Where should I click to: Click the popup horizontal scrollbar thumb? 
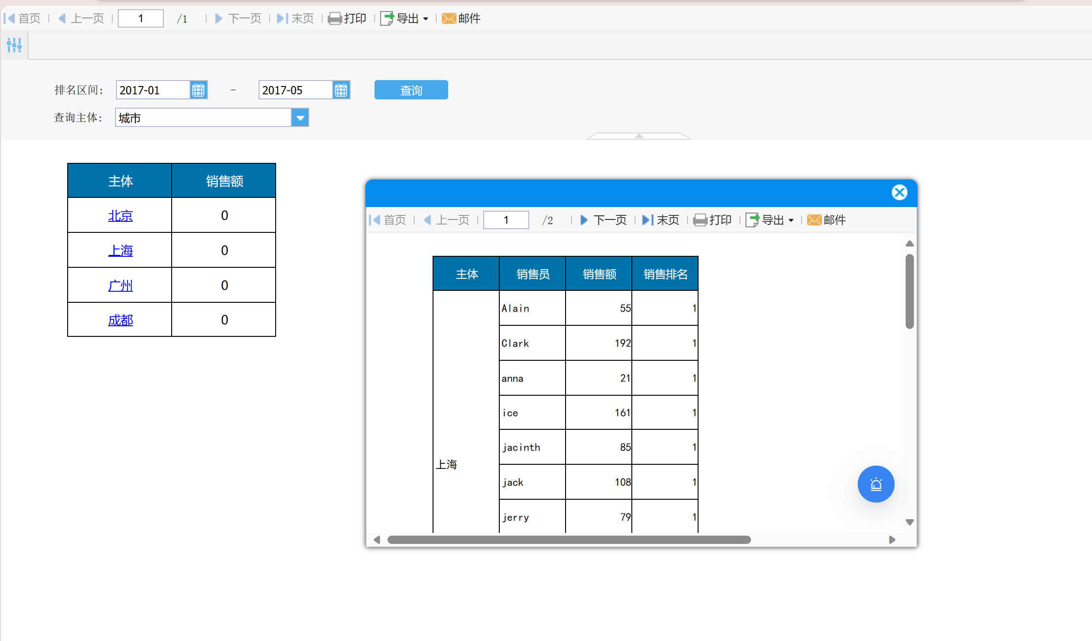[569, 539]
